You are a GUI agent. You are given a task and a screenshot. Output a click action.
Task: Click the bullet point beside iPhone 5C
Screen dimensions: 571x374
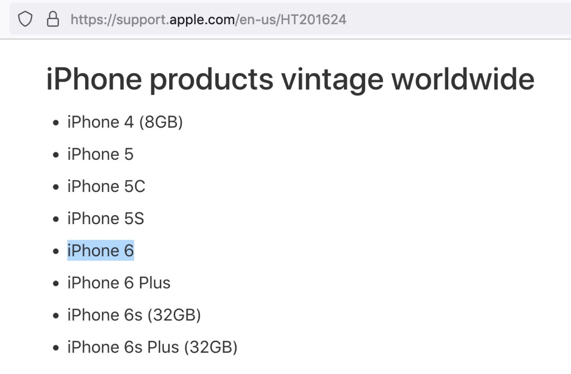[56, 187]
